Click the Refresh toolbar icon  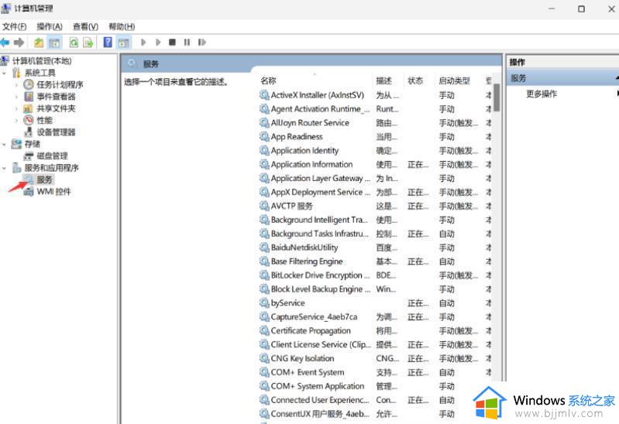74,43
